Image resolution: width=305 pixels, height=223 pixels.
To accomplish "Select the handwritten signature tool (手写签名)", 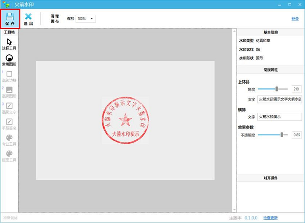I will tap(9, 122).
